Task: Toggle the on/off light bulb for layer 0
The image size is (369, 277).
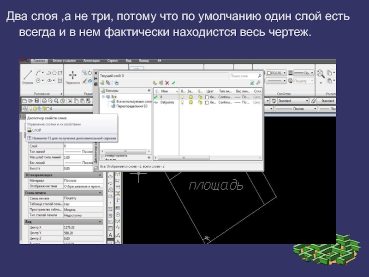Action: (182, 97)
